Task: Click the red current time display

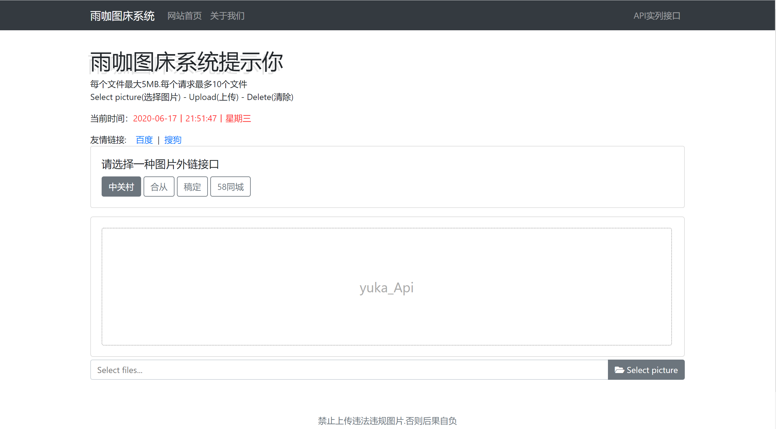Action: pos(192,119)
